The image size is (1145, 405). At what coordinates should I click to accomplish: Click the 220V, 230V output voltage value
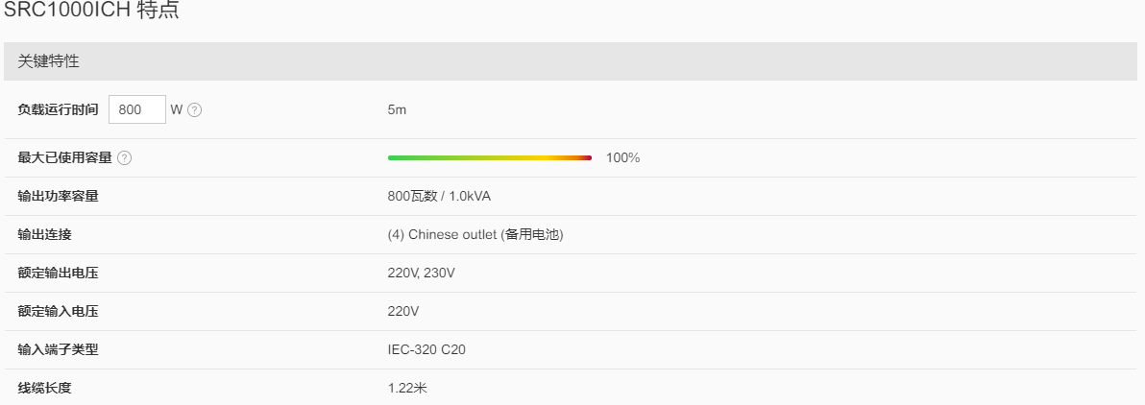click(422, 274)
